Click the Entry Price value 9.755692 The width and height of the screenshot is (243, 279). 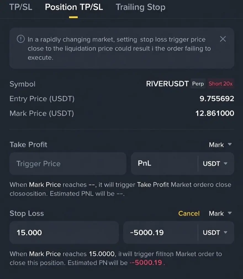[x=216, y=99]
